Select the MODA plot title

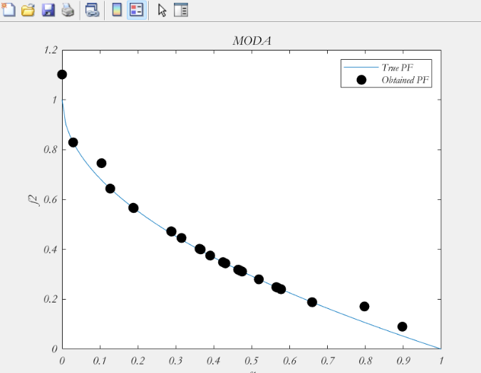click(252, 41)
